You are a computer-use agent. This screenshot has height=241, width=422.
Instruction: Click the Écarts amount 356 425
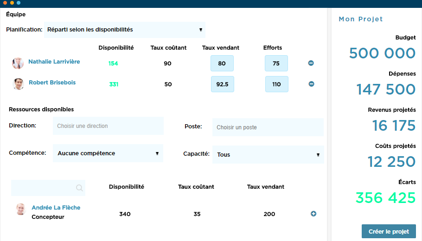(386, 198)
